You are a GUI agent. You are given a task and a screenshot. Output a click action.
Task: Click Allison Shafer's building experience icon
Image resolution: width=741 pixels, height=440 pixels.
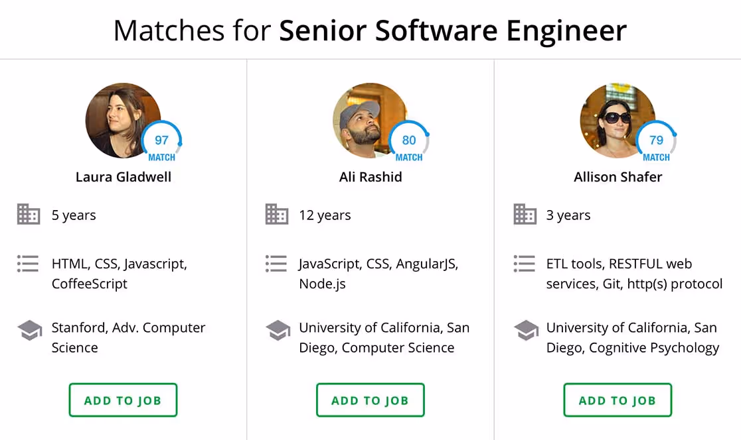click(x=525, y=215)
